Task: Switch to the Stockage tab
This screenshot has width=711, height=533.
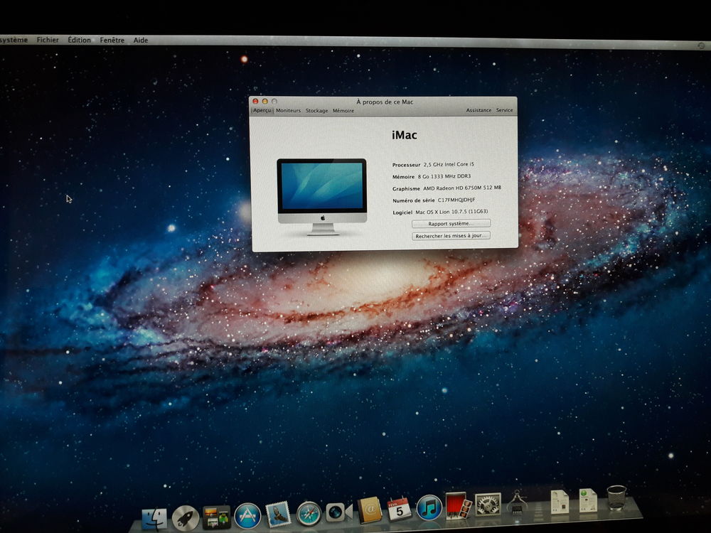Action: (316, 111)
